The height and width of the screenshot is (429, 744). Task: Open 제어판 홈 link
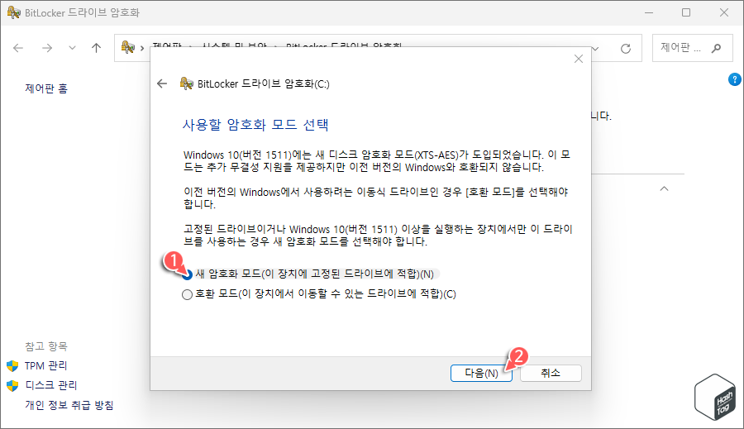click(46, 88)
